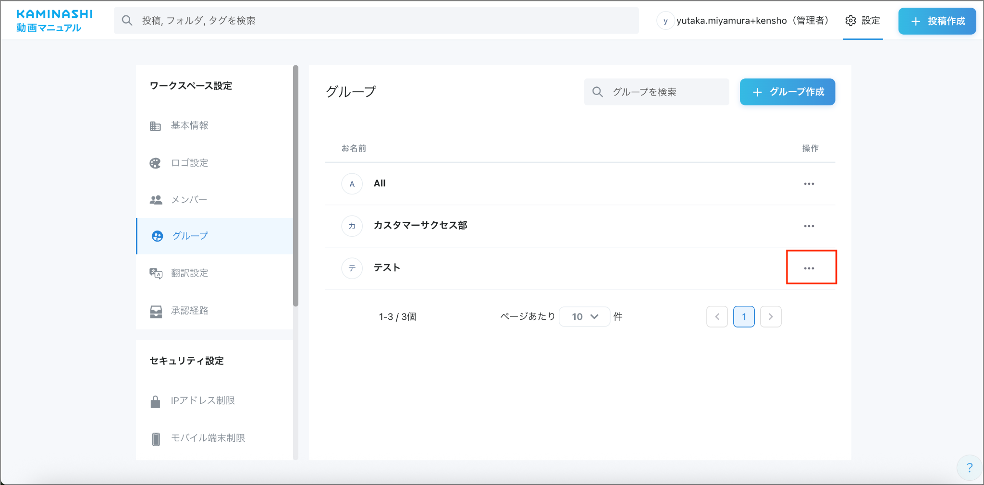This screenshot has width=984, height=485.
Task: Open three-dot menu for テスト group
Action: click(809, 268)
